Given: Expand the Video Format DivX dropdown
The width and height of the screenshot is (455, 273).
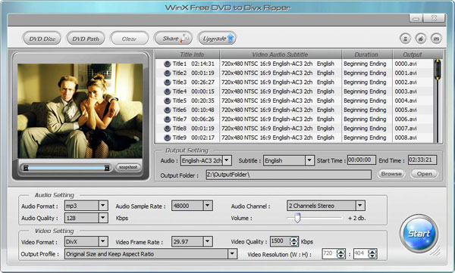Looking at the screenshot, I should coord(86,241).
